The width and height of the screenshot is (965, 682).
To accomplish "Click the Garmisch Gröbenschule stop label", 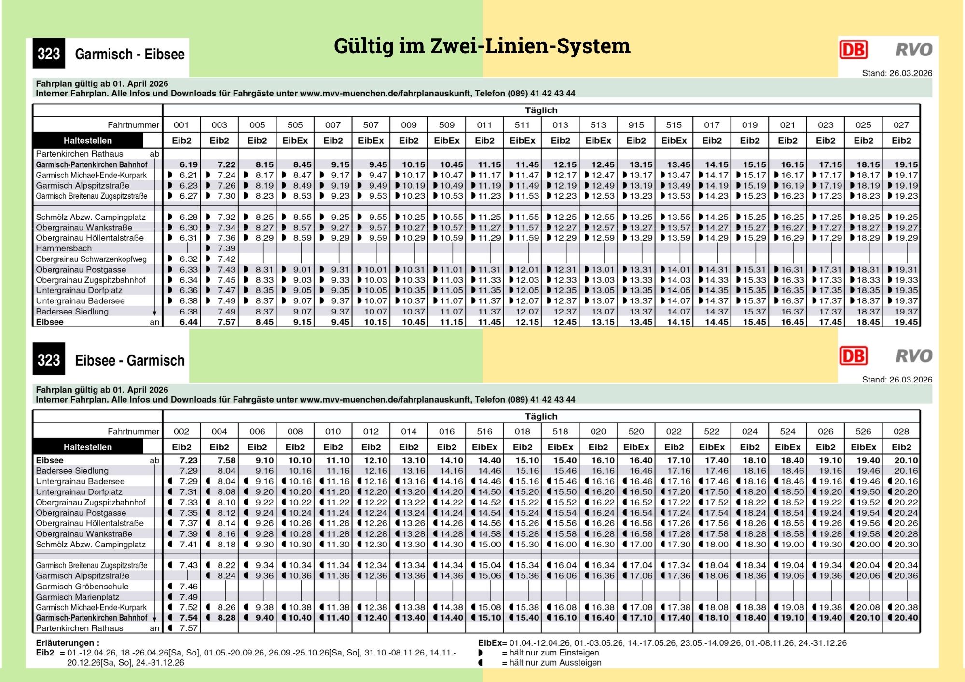I will pos(82,587).
